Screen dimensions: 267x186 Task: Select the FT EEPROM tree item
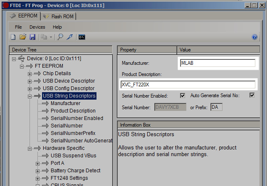(x=49, y=66)
